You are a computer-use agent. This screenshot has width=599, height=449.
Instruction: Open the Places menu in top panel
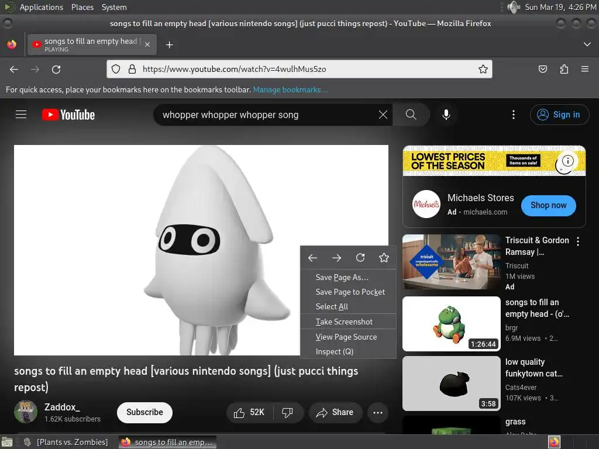(x=82, y=7)
